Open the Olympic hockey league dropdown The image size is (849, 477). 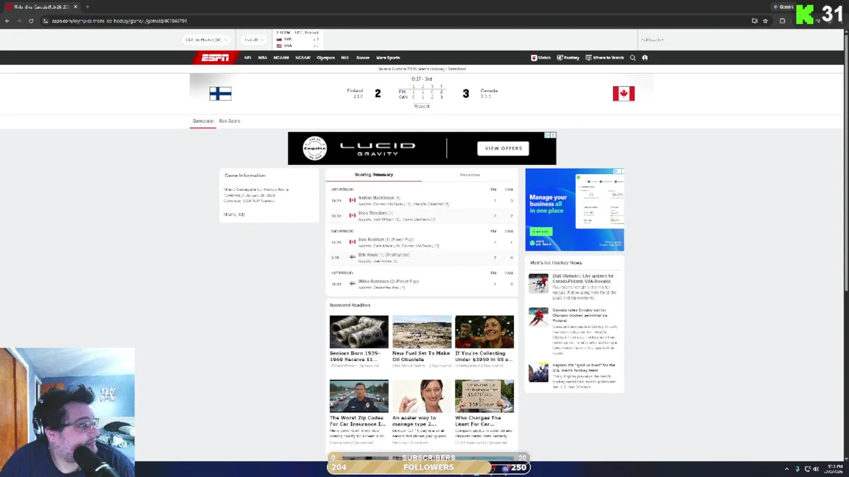(208, 40)
